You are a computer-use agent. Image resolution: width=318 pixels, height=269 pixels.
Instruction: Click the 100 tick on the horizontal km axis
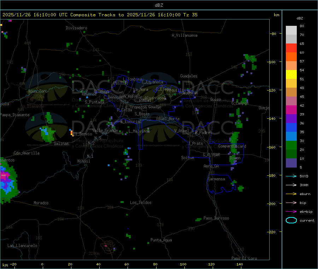[x=183, y=264]
